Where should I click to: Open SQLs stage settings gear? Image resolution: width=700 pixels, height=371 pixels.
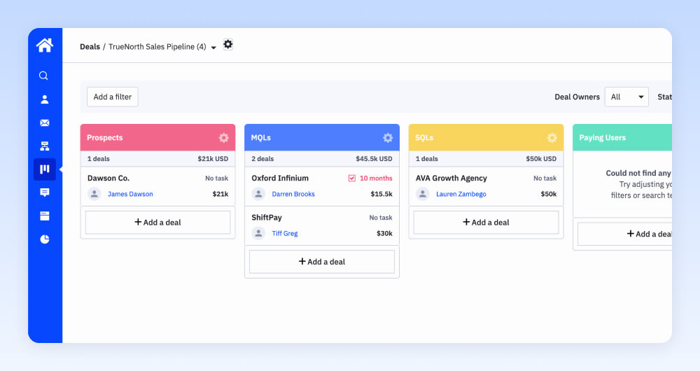click(x=552, y=137)
